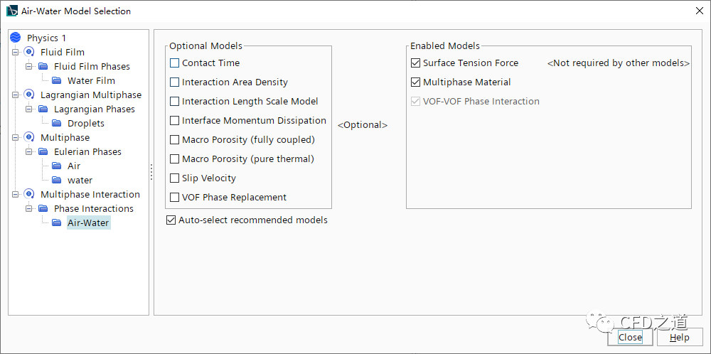This screenshot has width=711, height=354.
Task: Click the Multiphase Interaction model icon
Action: coord(29,194)
